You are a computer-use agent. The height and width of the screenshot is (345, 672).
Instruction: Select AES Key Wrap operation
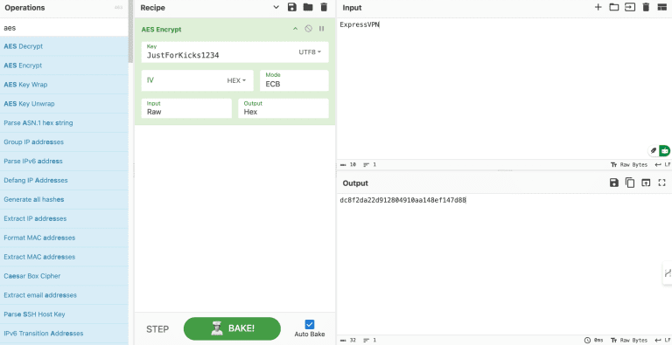click(64, 85)
